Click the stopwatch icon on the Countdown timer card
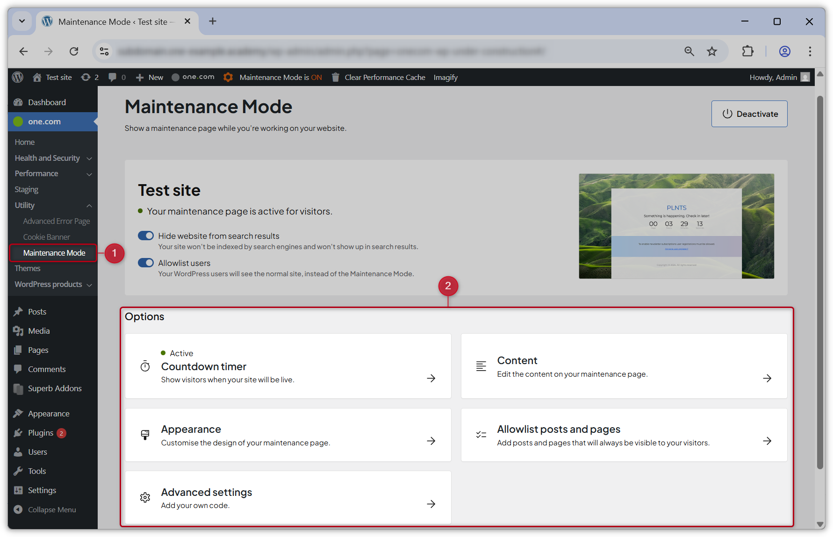This screenshot has width=833, height=537. coord(145,366)
